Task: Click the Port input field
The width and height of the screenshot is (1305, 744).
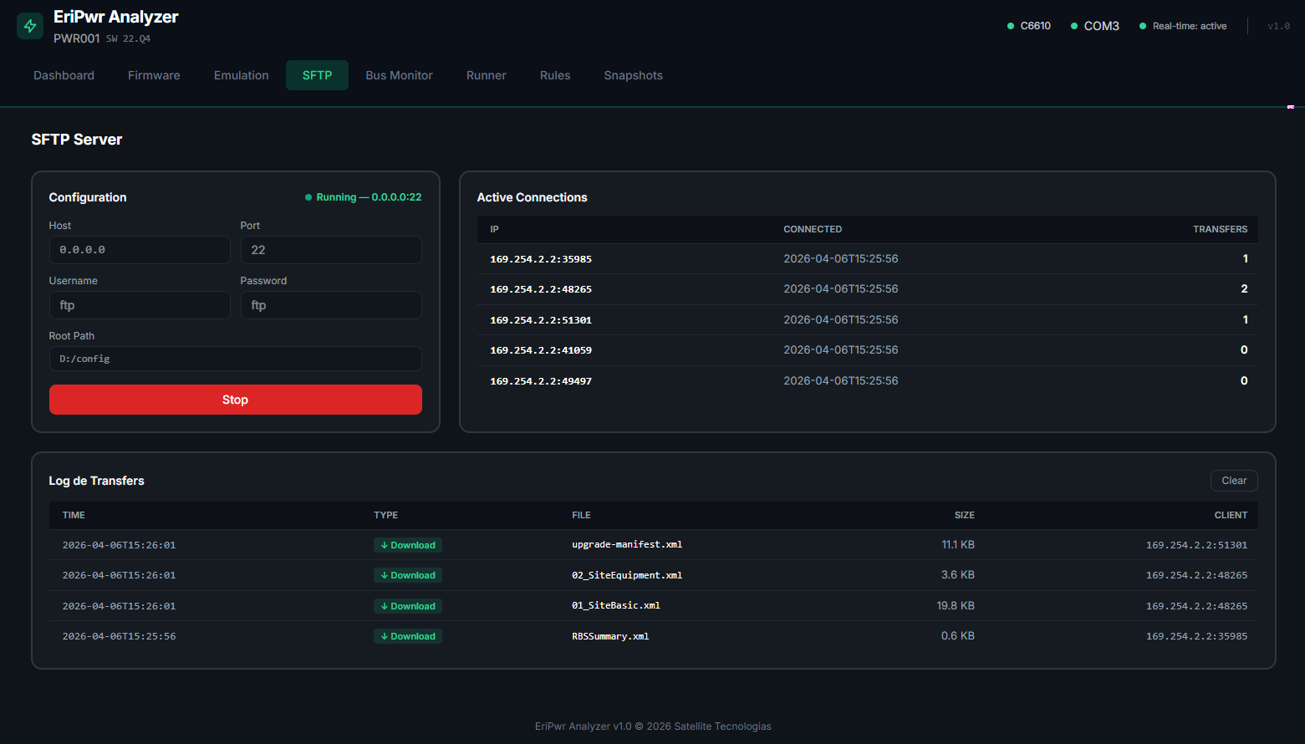Action: pyautogui.click(x=331, y=250)
